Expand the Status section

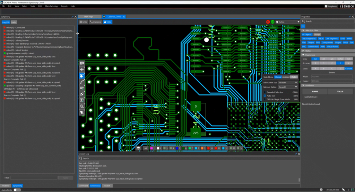tap(303, 51)
